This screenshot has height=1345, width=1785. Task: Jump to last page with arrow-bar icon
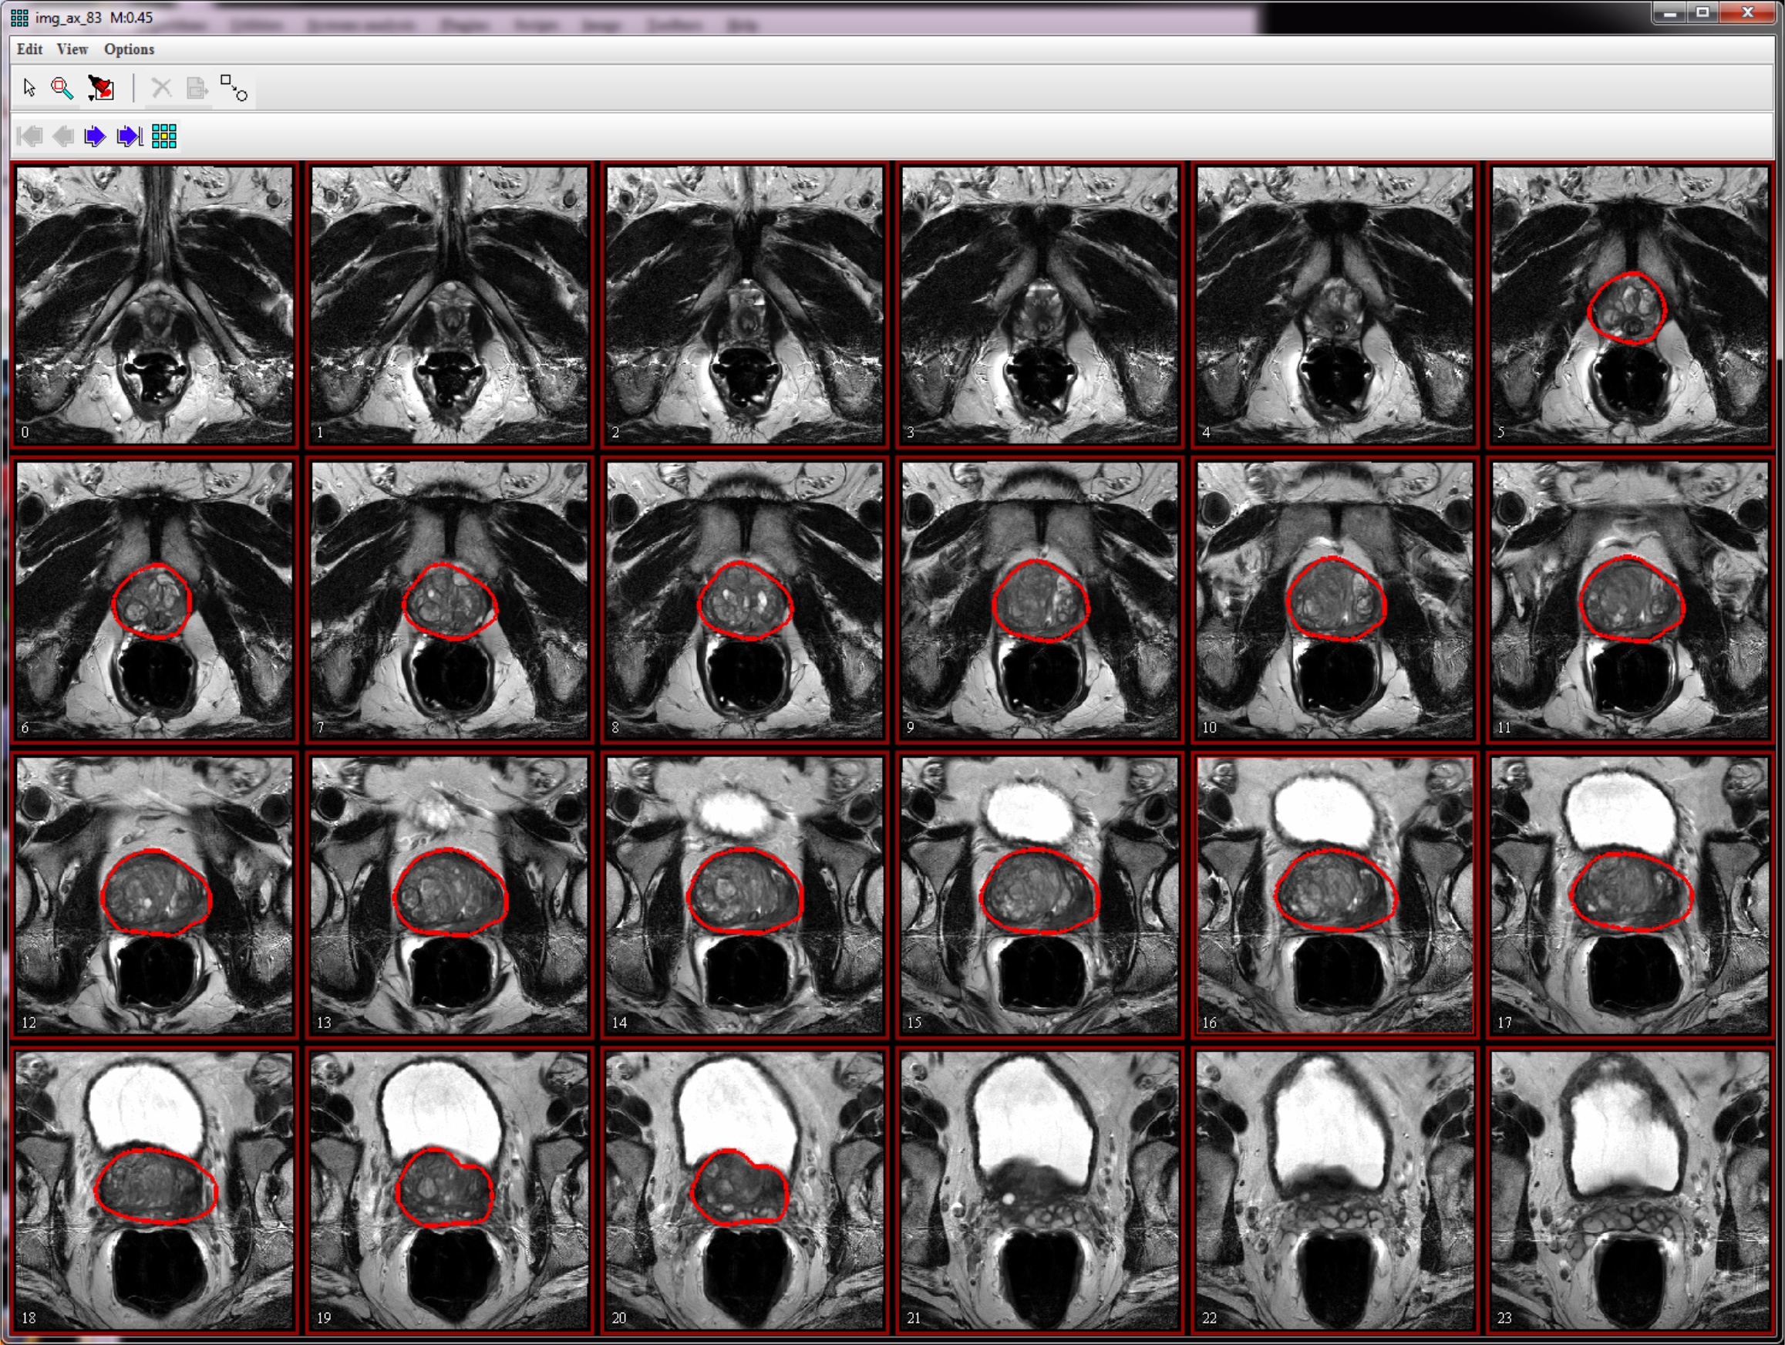click(130, 137)
